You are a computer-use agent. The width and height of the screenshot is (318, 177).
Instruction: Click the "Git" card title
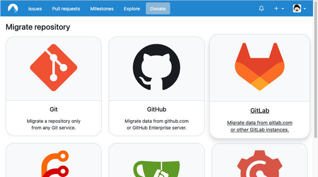[54, 109]
